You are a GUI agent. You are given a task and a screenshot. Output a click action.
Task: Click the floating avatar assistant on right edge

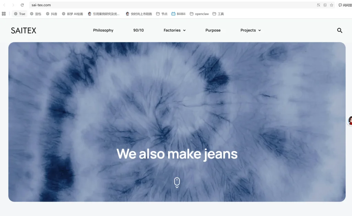coord(350,120)
